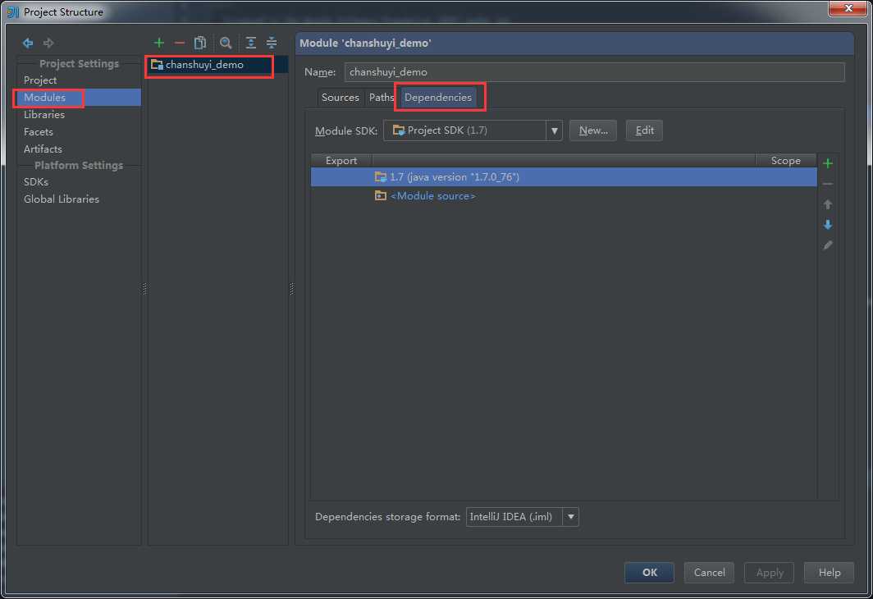Remove the selected dependency entry
The image size is (873, 599).
(828, 184)
